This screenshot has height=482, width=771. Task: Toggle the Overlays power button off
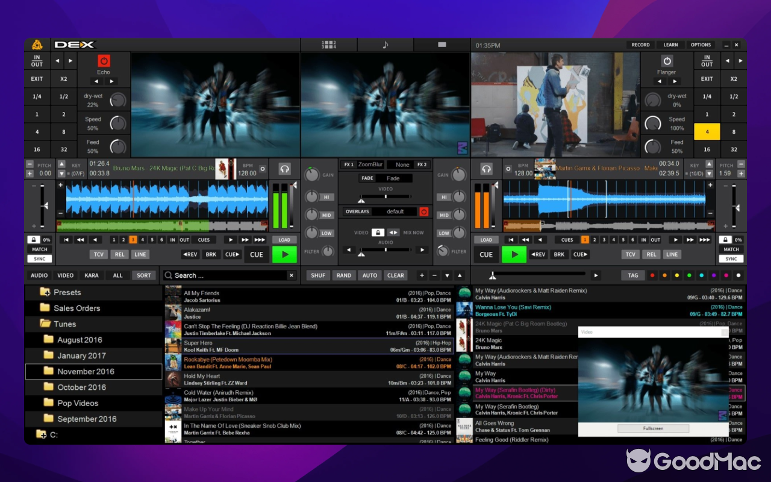click(423, 211)
